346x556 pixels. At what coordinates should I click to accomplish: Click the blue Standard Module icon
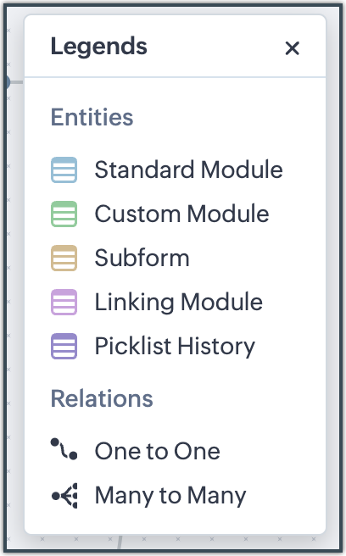pos(64,170)
